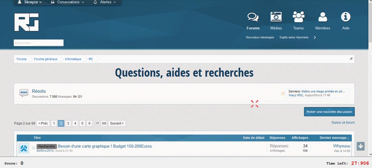Image resolution: width=372 pixels, height=168 pixels.
Task: Sort by Date de début column
Action: click(x=253, y=138)
